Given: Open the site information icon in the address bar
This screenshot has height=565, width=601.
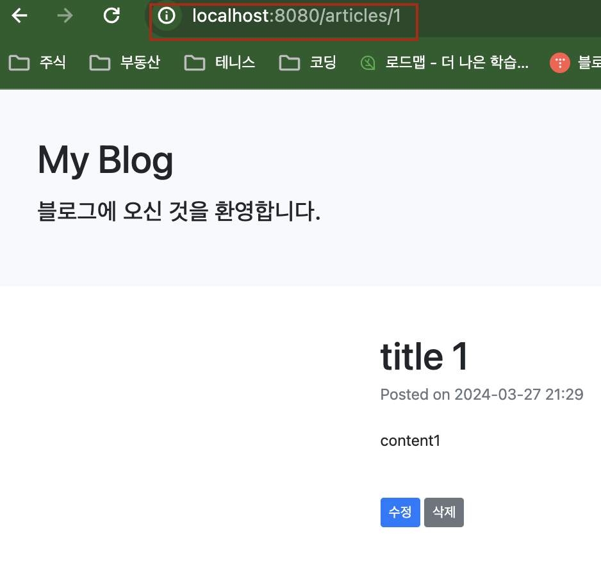Looking at the screenshot, I should pos(167,16).
